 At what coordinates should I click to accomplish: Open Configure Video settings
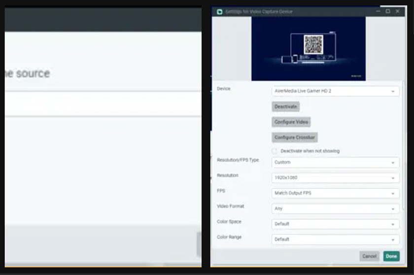pyautogui.click(x=291, y=122)
